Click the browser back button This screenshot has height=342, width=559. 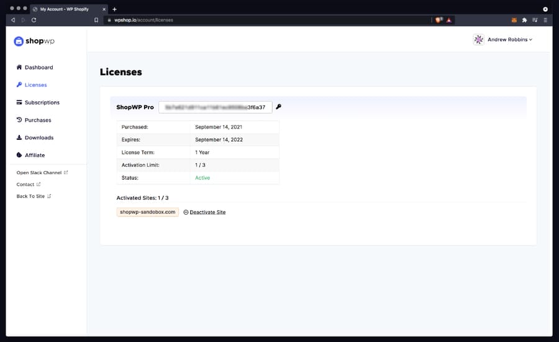[x=13, y=20]
